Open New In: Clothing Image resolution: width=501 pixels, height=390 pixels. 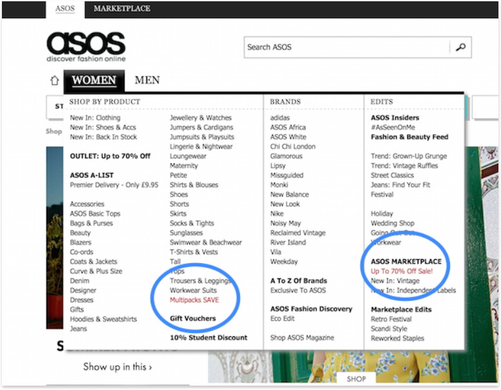95,118
